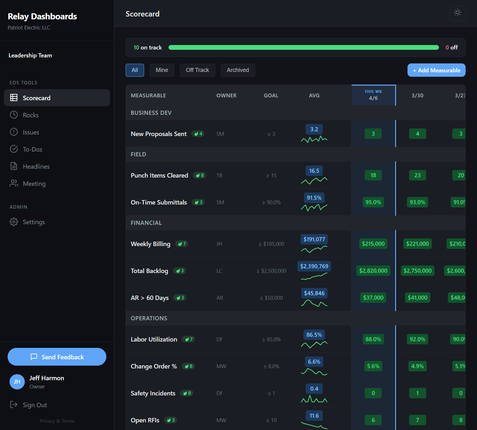Click streak badge on AR > 60 Days

(180, 298)
